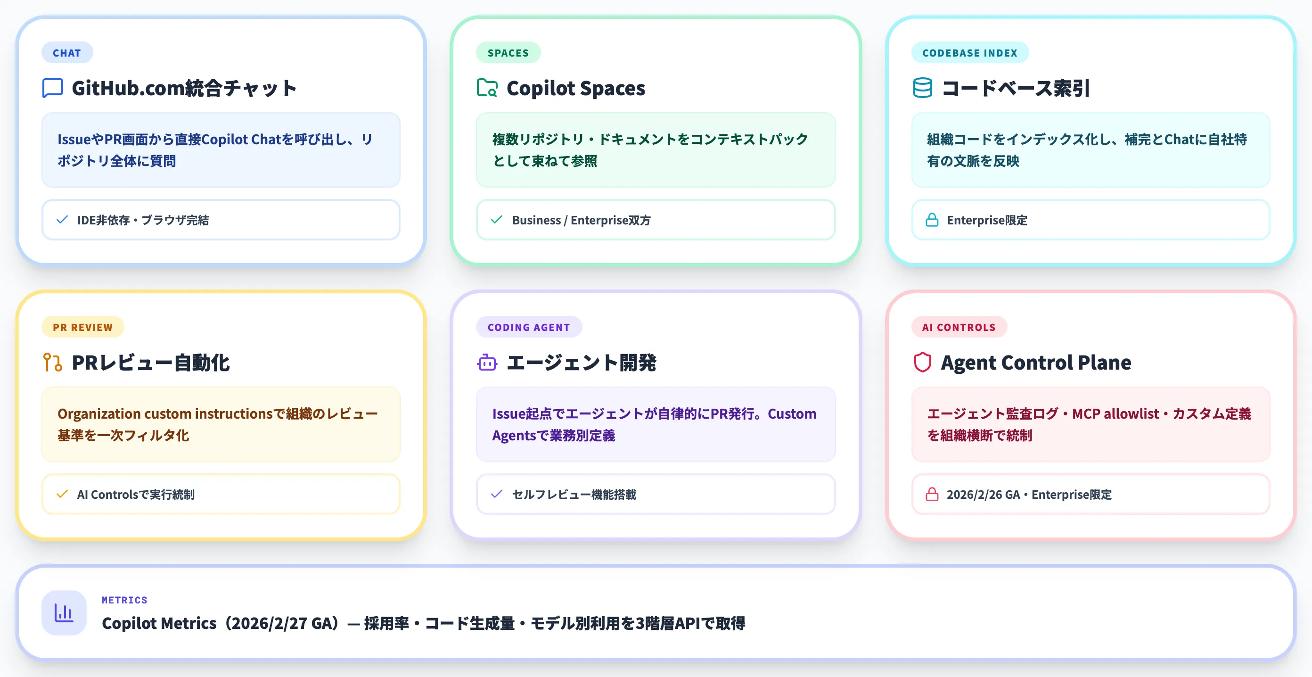Open the PRレビュー自動化 heading

(x=151, y=362)
